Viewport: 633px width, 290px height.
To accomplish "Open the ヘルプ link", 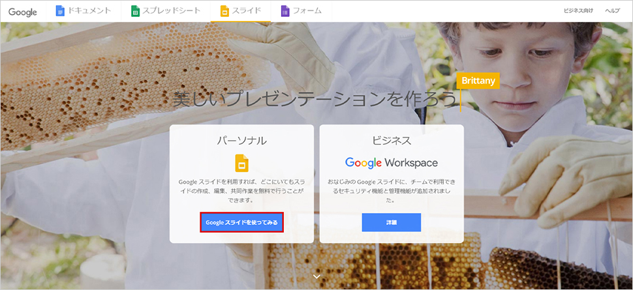I will pos(612,11).
